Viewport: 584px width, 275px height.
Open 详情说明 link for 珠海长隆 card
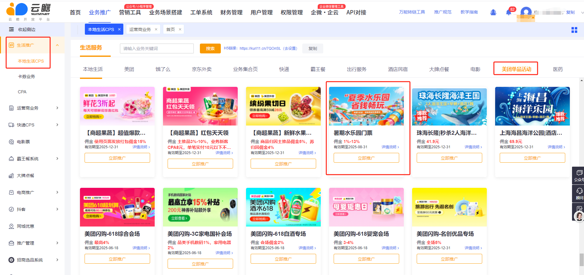click(x=473, y=147)
